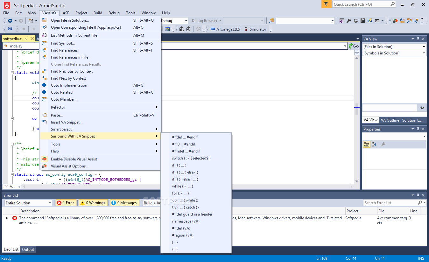
Task: Click the Visual Assist tomato options icon in toolbar
Action: tap(395, 21)
